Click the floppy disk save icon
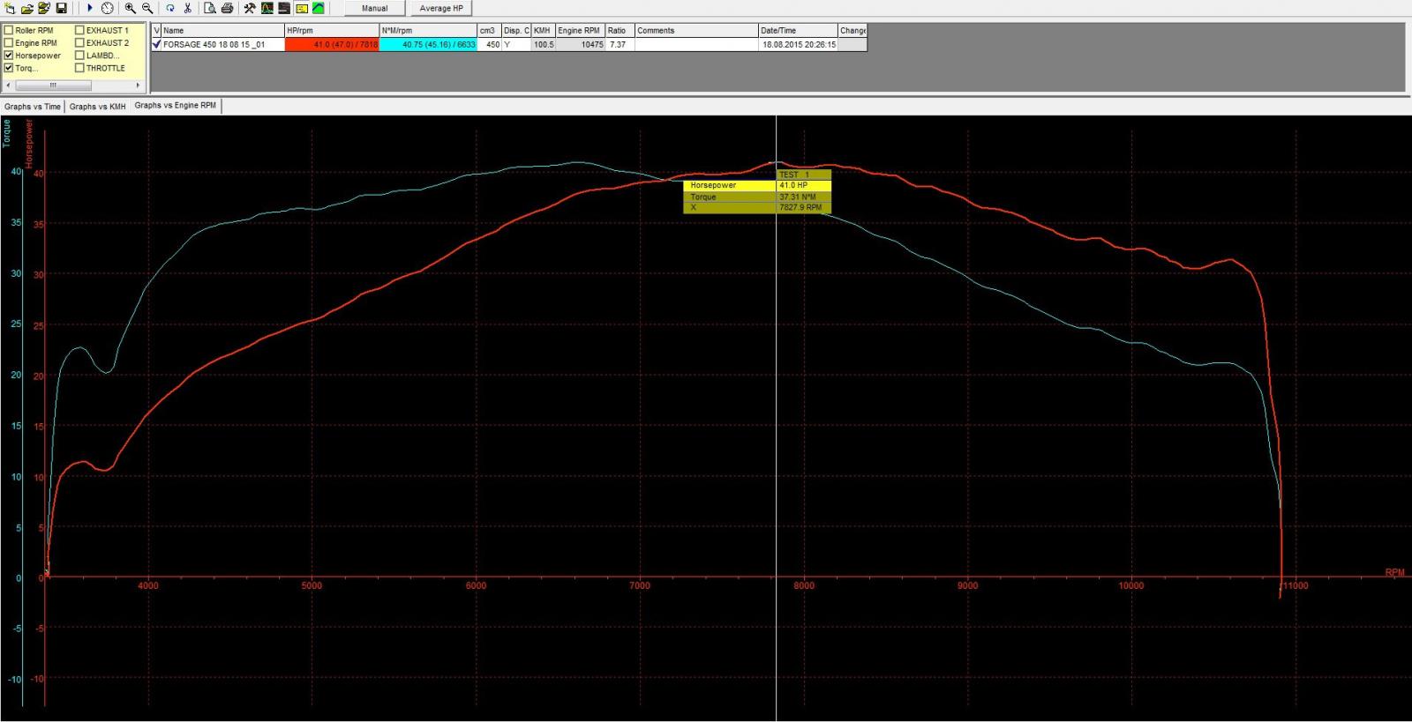Image resolution: width=1412 pixels, height=722 pixels. 61,8
